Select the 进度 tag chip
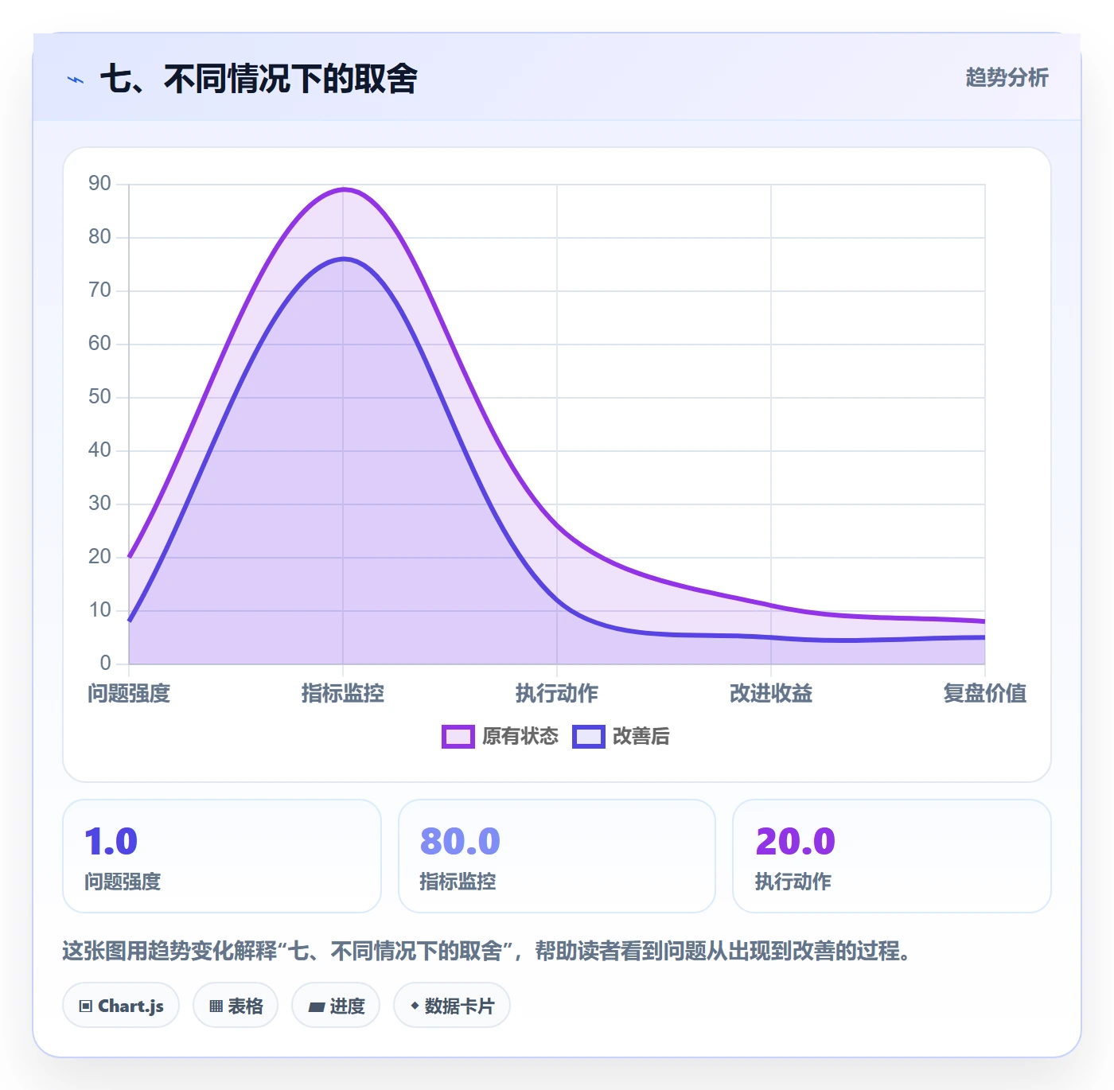Screen dimensions: 1114x1090 336,1006
